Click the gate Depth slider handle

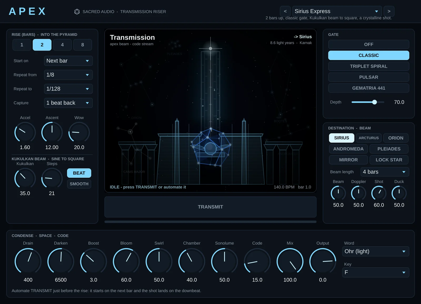click(x=374, y=102)
